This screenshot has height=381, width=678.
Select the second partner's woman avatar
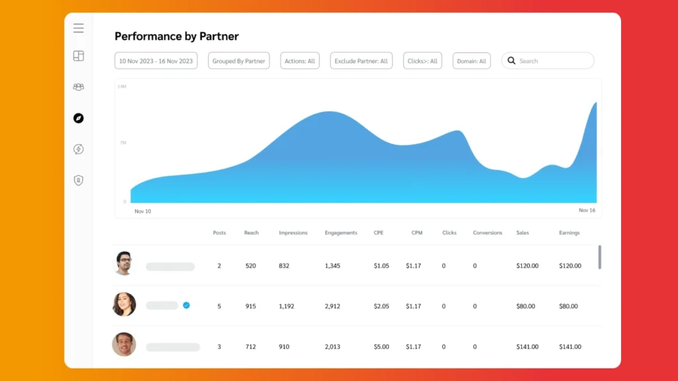coord(124,304)
